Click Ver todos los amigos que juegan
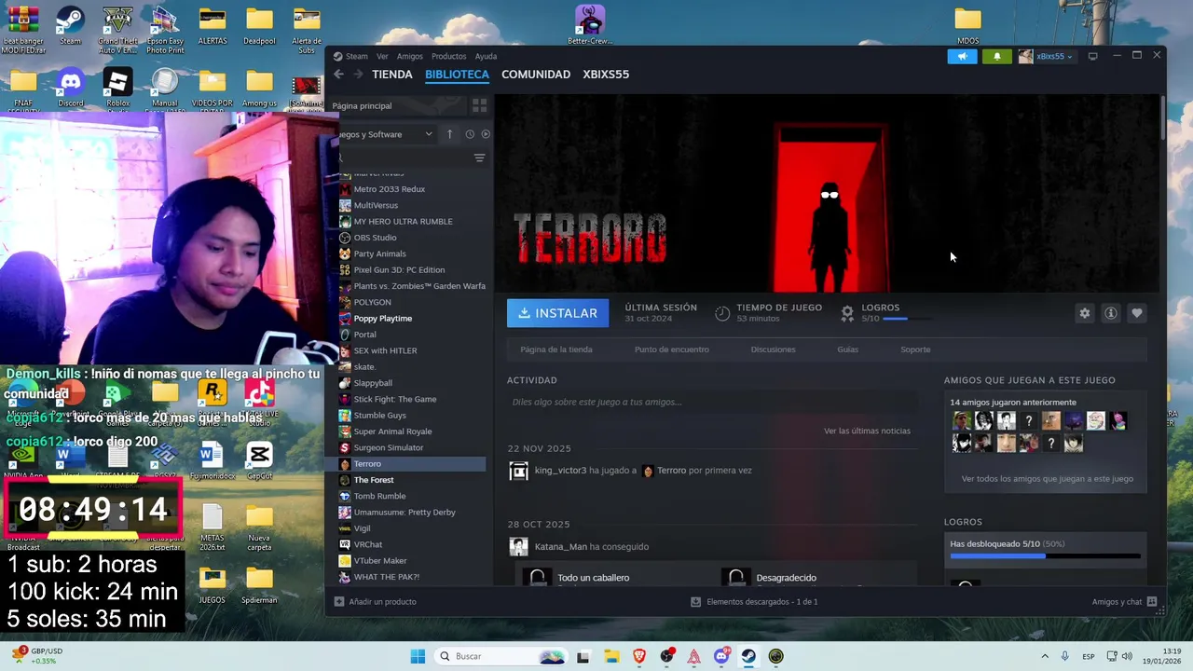1193x671 pixels. pos(1047,479)
